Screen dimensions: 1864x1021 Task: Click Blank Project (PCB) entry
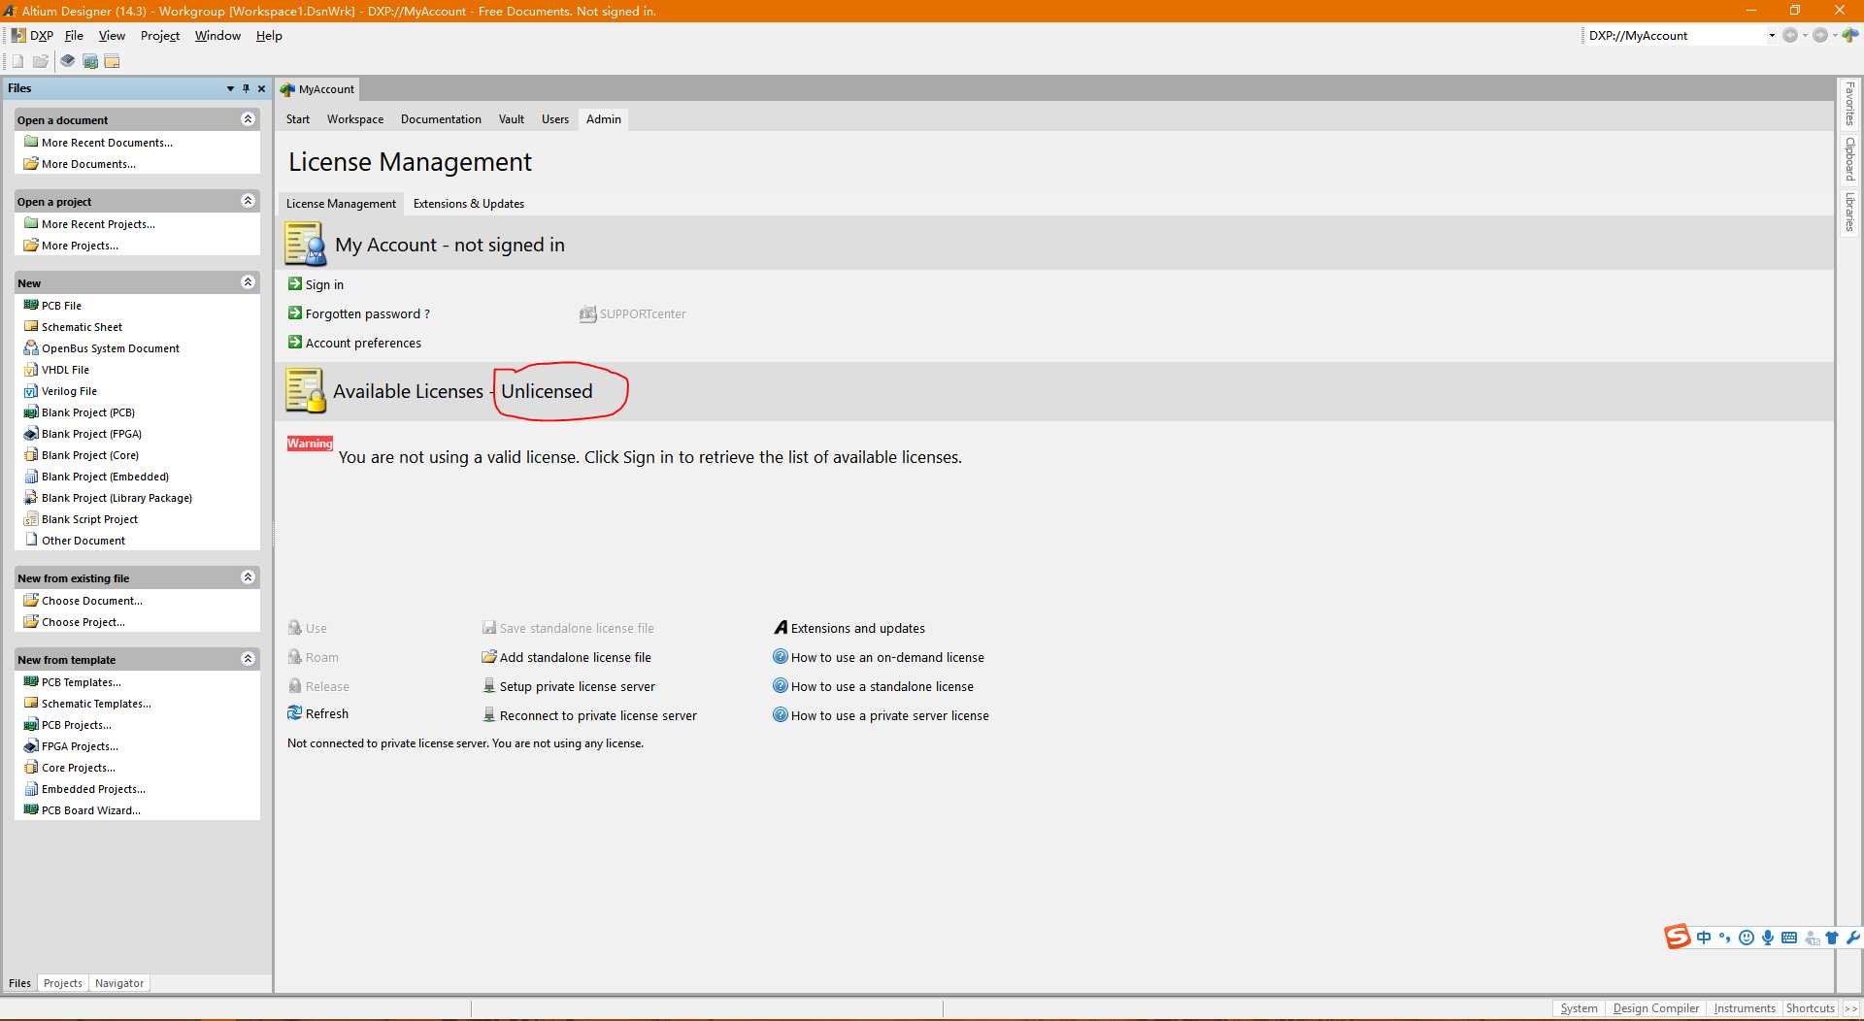click(x=88, y=412)
